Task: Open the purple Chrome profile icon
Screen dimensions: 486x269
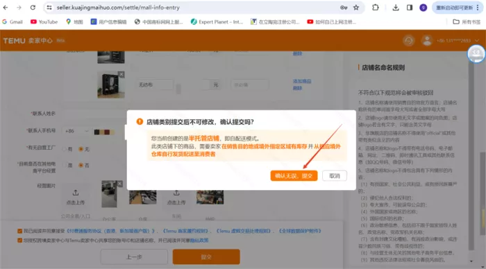Action: click(x=423, y=8)
